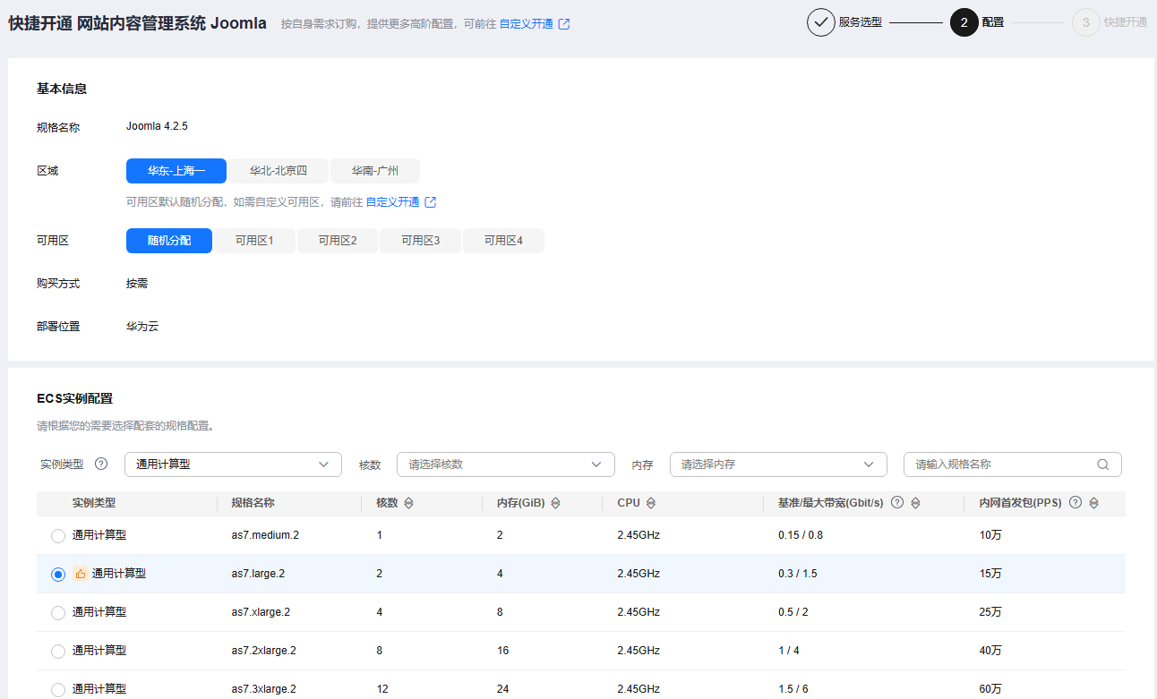Viewport: 1157px width, 699px height.
Task: Click recommended thumbs-up icon on as7.large.2 row
Action: coord(81,574)
